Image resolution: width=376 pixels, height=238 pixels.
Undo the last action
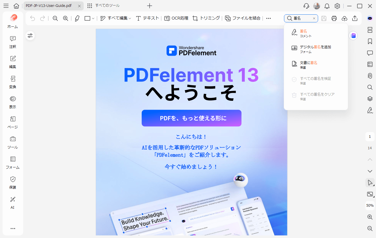pos(32,18)
